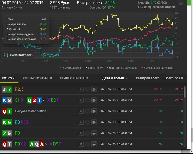Click the 'Выиграл всего' column header
Viewport: 193px width, 154px height.
pyautogui.click(x=148, y=78)
